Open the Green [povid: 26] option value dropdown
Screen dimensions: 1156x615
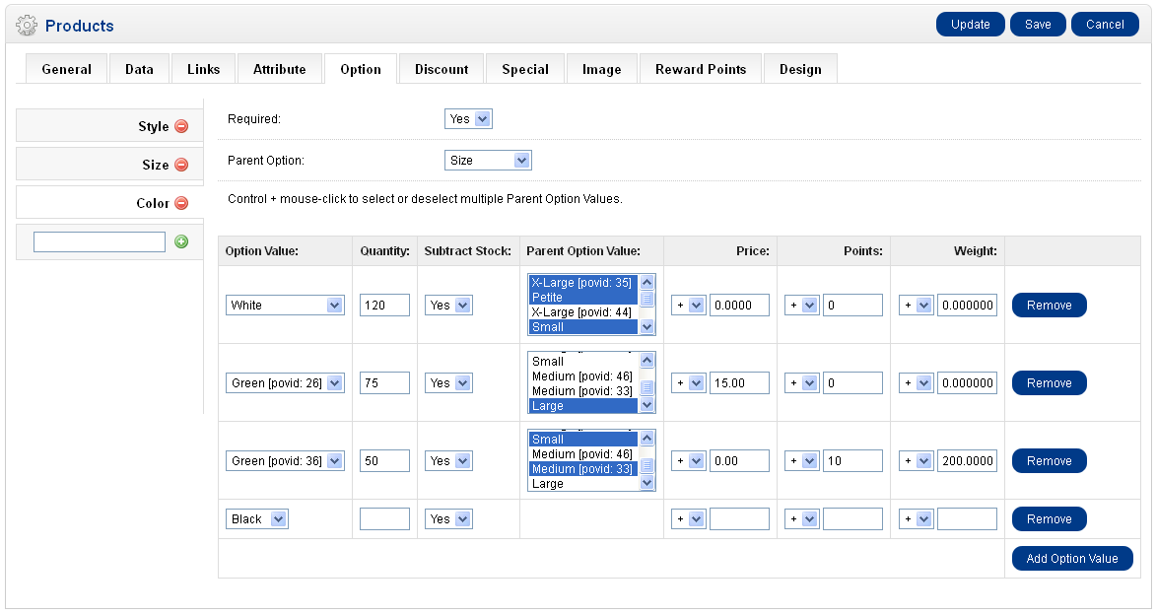(x=285, y=383)
